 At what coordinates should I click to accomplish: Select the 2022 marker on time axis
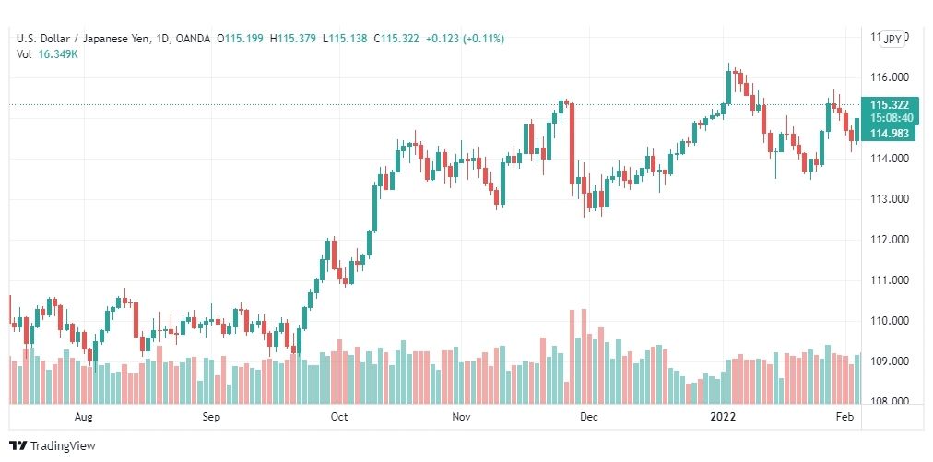[724, 417]
